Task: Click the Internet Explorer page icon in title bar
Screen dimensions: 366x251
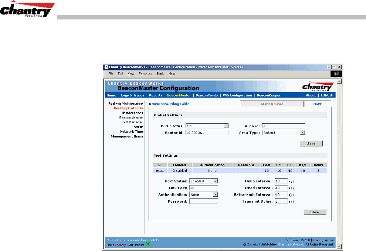Action: 106,67
